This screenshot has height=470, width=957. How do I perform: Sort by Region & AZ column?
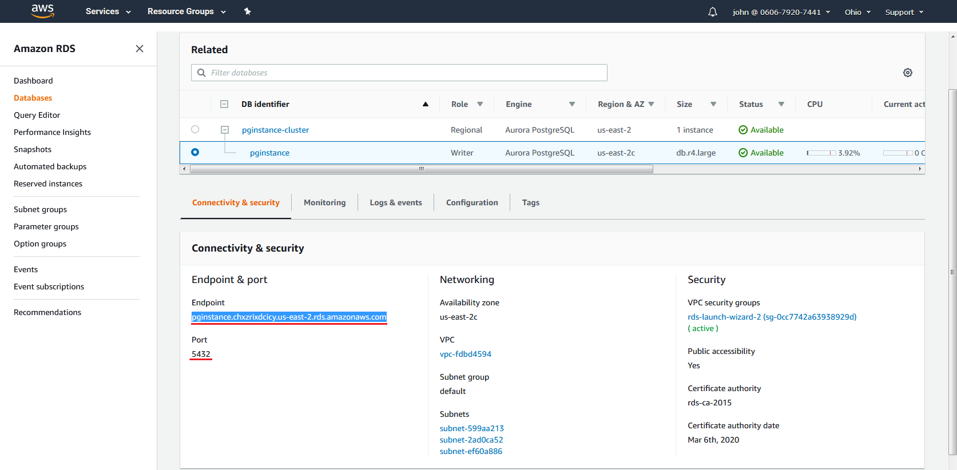pyautogui.click(x=651, y=104)
